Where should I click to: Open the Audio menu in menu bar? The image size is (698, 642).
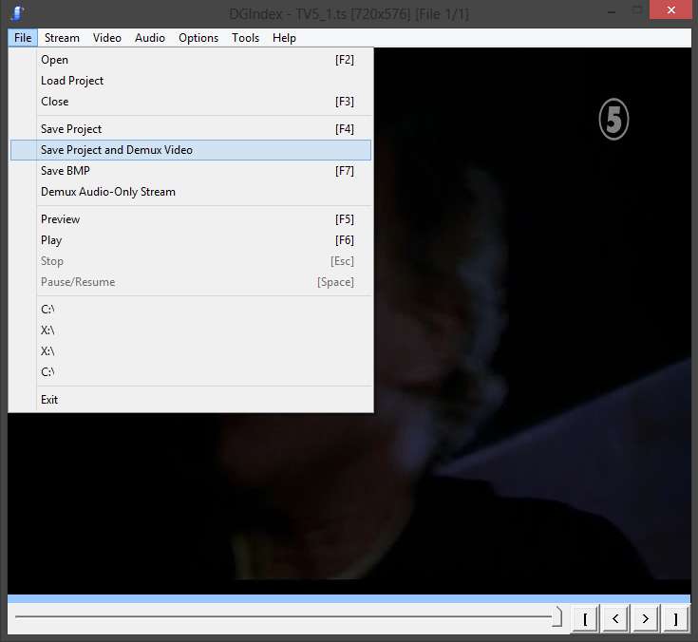tap(150, 38)
